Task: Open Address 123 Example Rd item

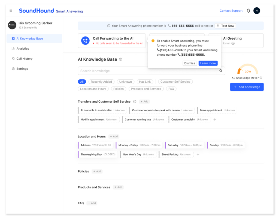Action: coord(96,145)
